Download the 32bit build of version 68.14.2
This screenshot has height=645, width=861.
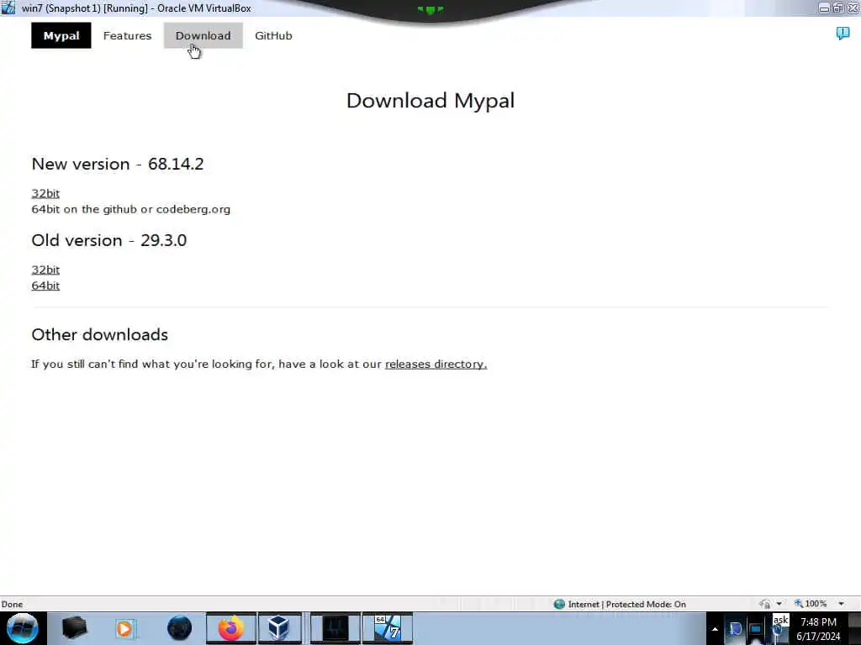tap(45, 193)
